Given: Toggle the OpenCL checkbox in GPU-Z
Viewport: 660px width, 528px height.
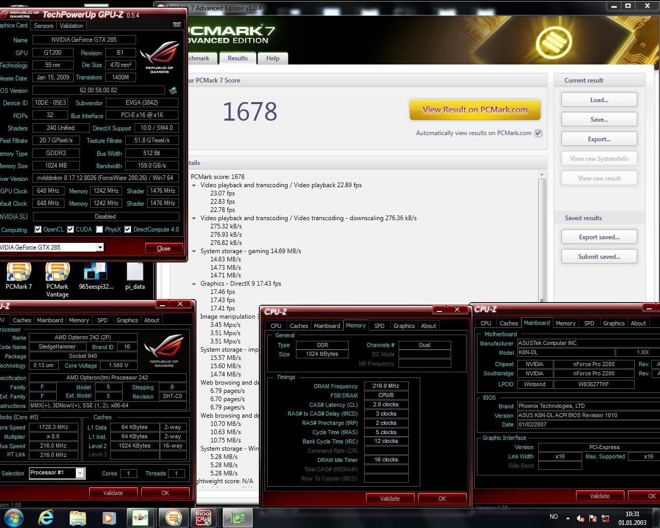Looking at the screenshot, I should pyautogui.click(x=38, y=229).
